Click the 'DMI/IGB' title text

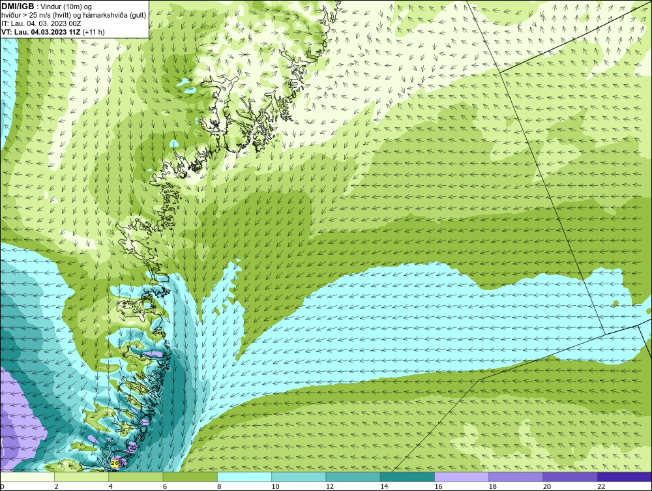[x=18, y=7]
